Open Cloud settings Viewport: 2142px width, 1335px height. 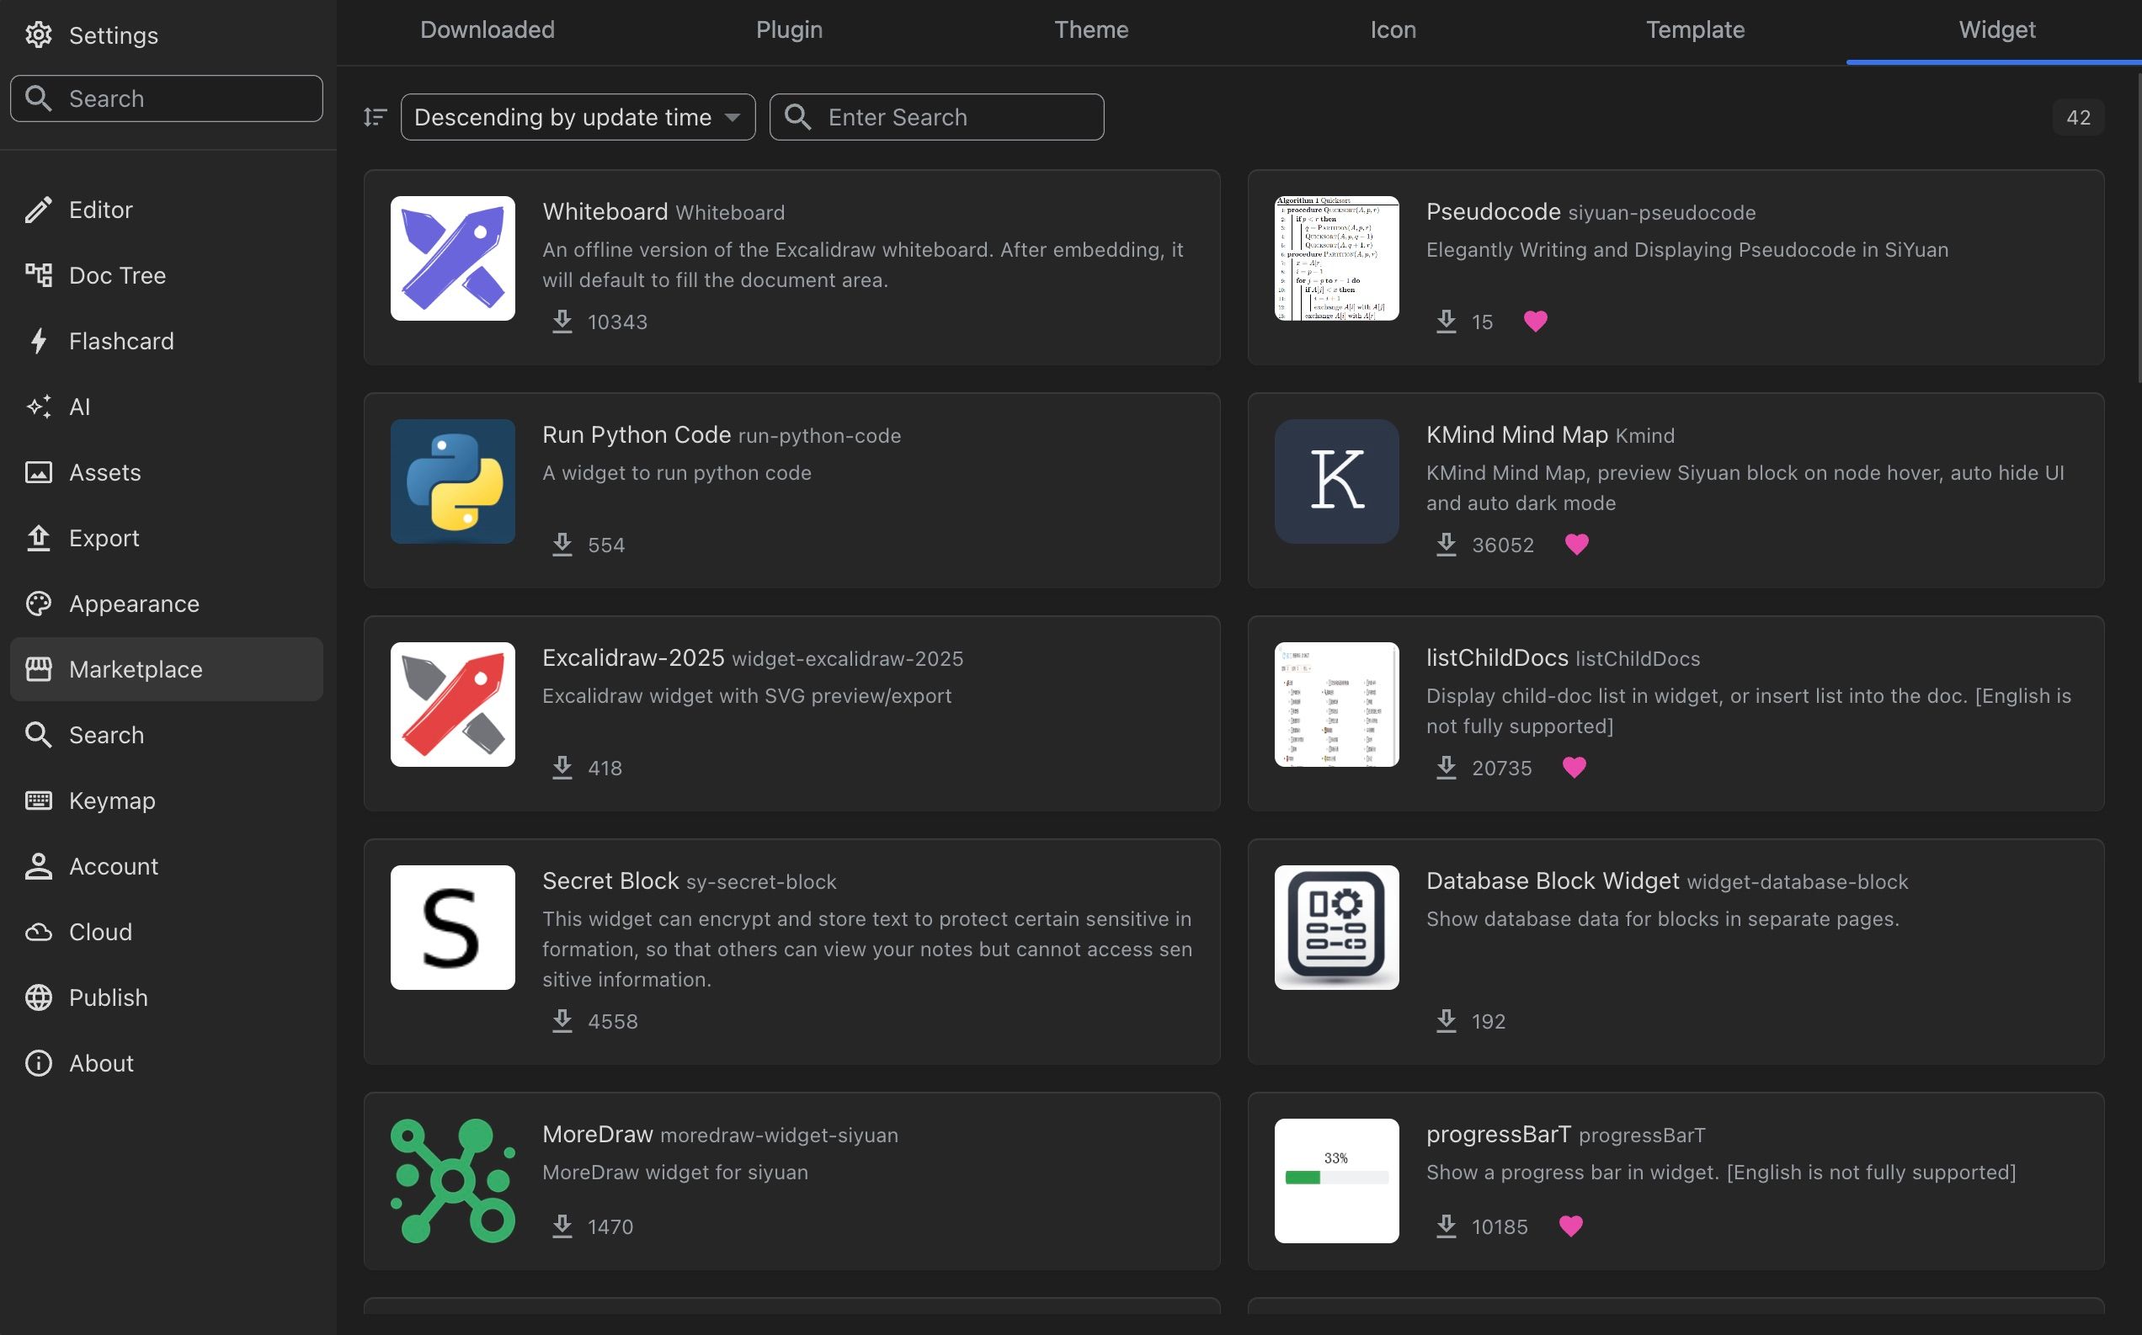166,932
